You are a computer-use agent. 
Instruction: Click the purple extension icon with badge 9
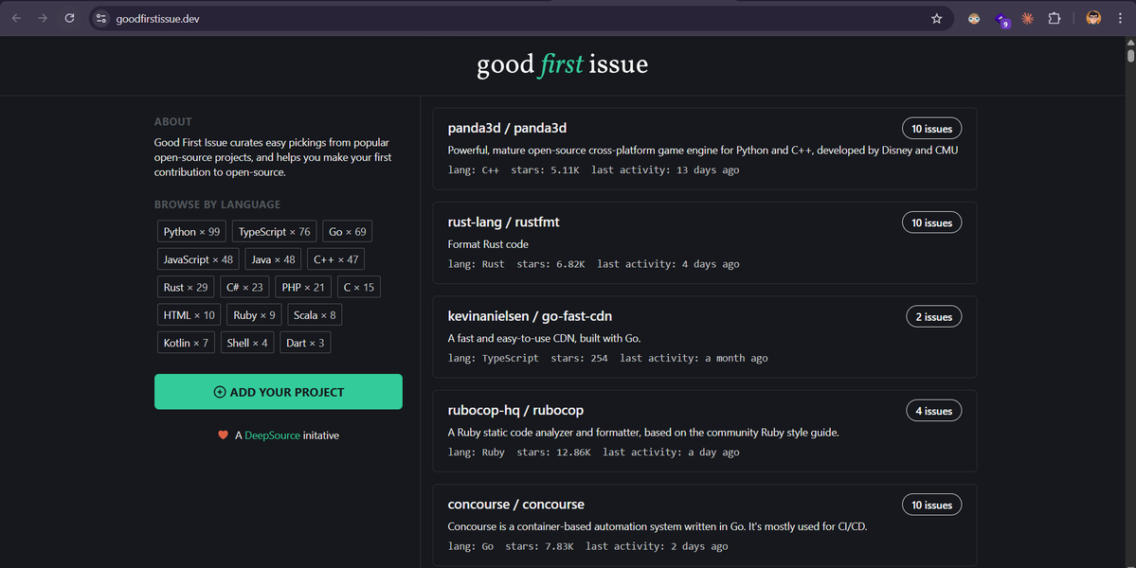1002,20
